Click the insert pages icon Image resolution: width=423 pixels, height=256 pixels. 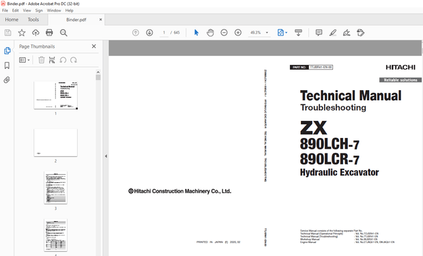click(x=52, y=60)
